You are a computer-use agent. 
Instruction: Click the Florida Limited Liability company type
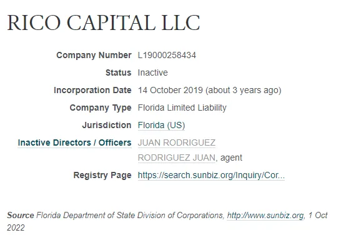(182, 108)
